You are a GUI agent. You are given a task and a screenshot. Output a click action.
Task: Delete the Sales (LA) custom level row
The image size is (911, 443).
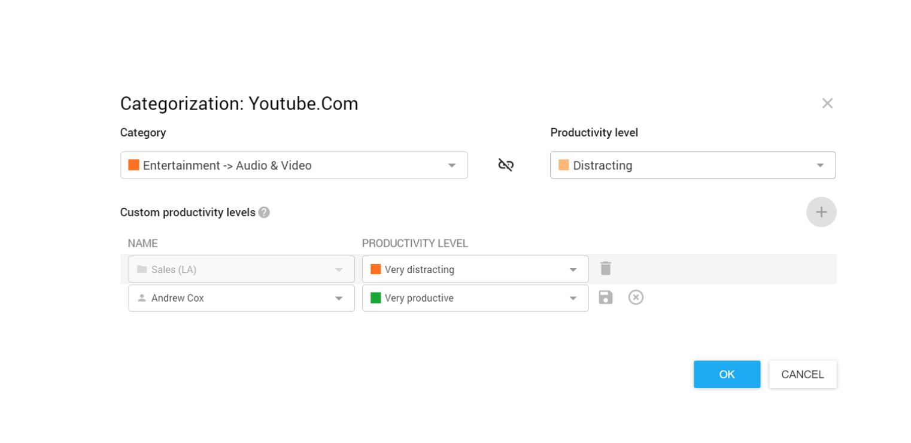tap(606, 268)
